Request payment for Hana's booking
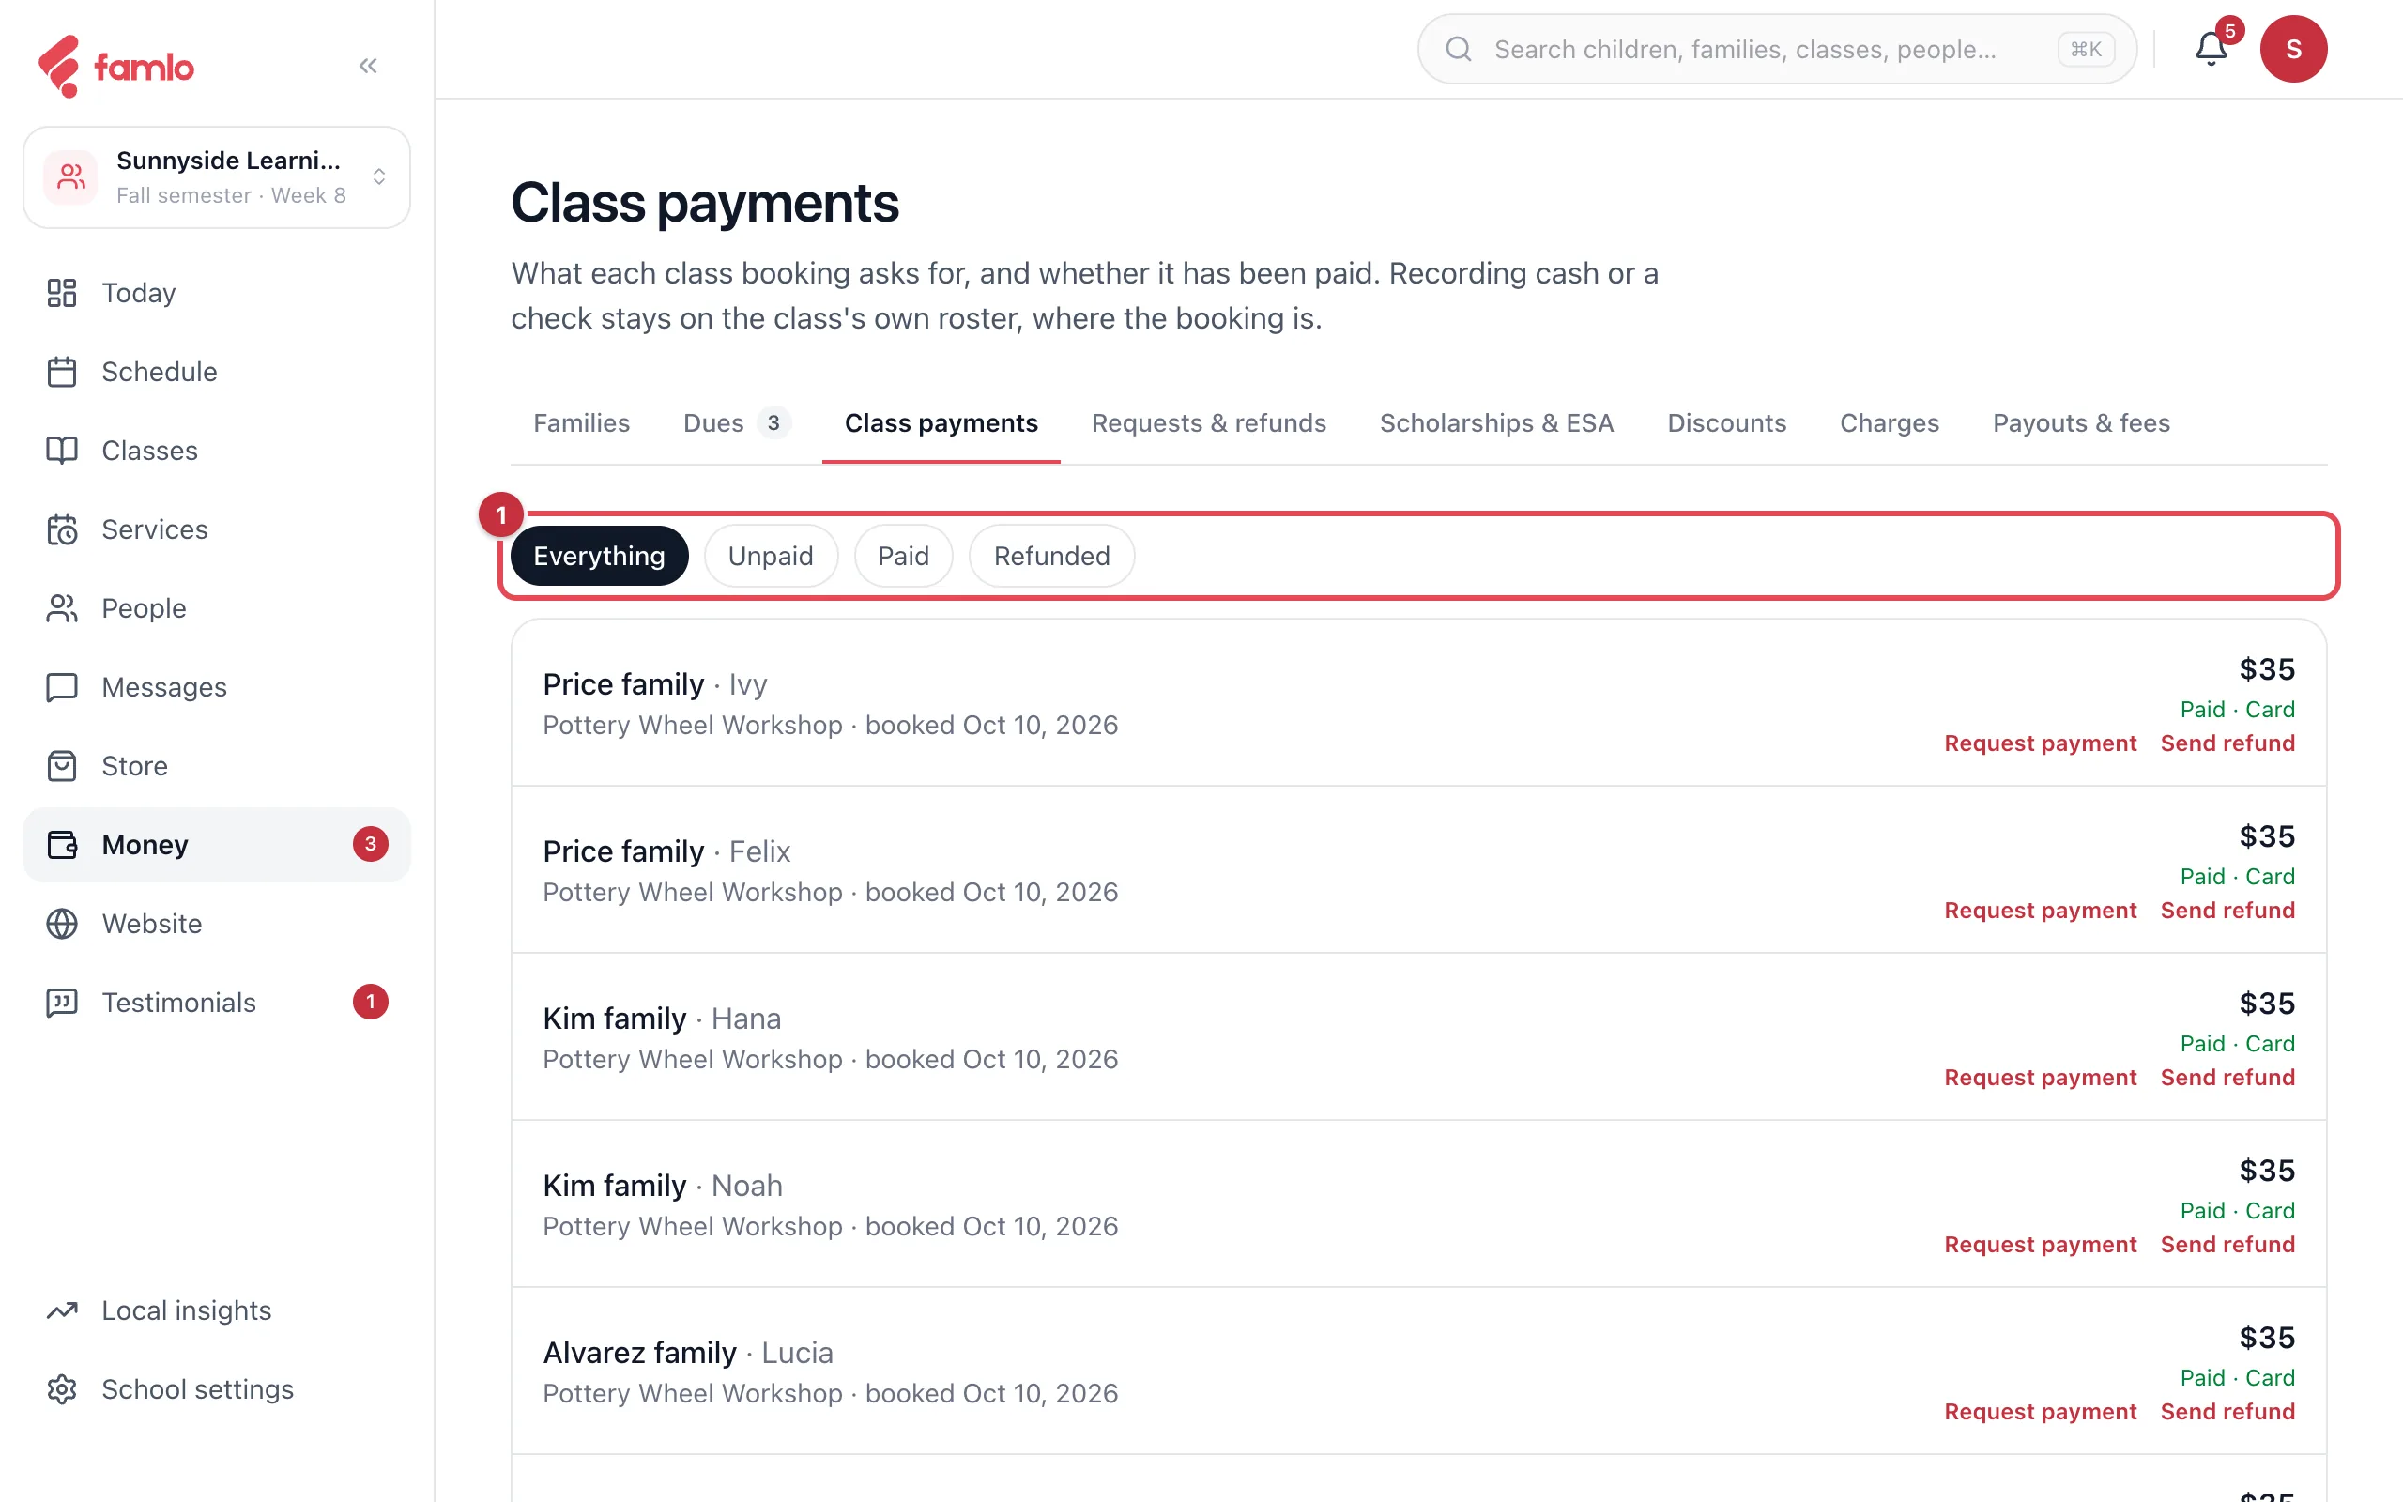Screen dimensions: 2403x1502 click(x=2040, y=1077)
